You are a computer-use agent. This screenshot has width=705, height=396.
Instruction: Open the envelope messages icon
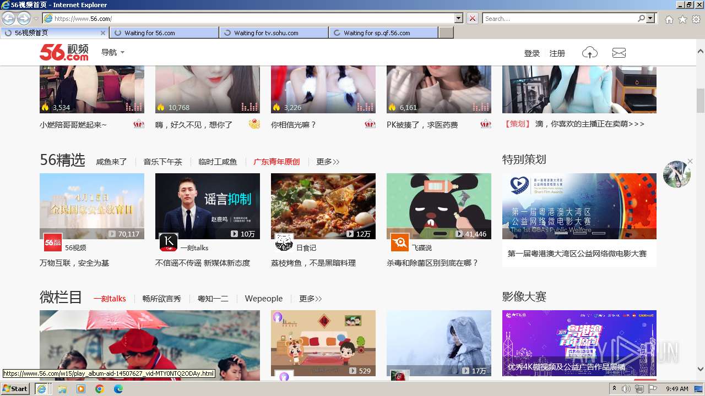click(x=619, y=53)
